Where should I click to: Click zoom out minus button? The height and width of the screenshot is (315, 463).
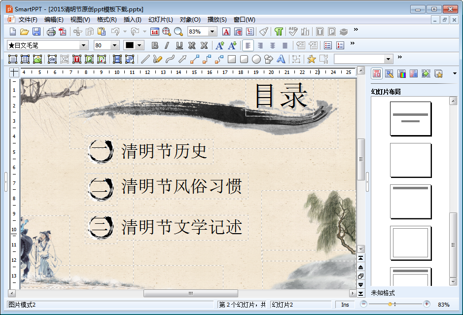tap(363, 304)
